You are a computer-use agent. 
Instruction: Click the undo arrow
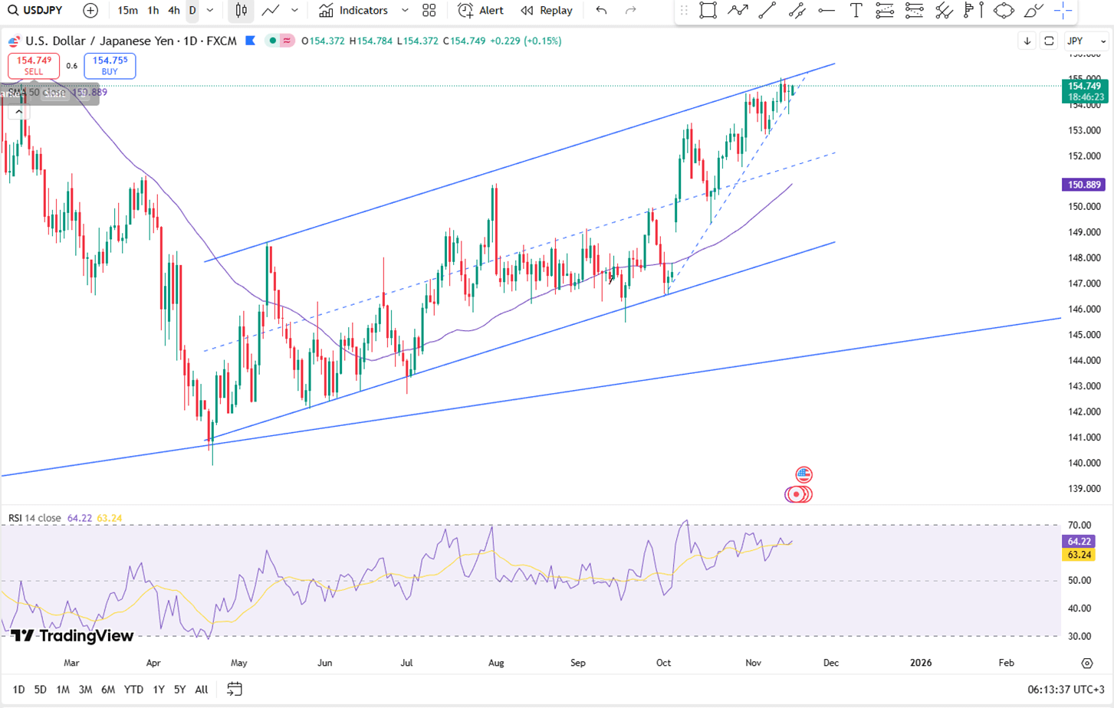(601, 11)
